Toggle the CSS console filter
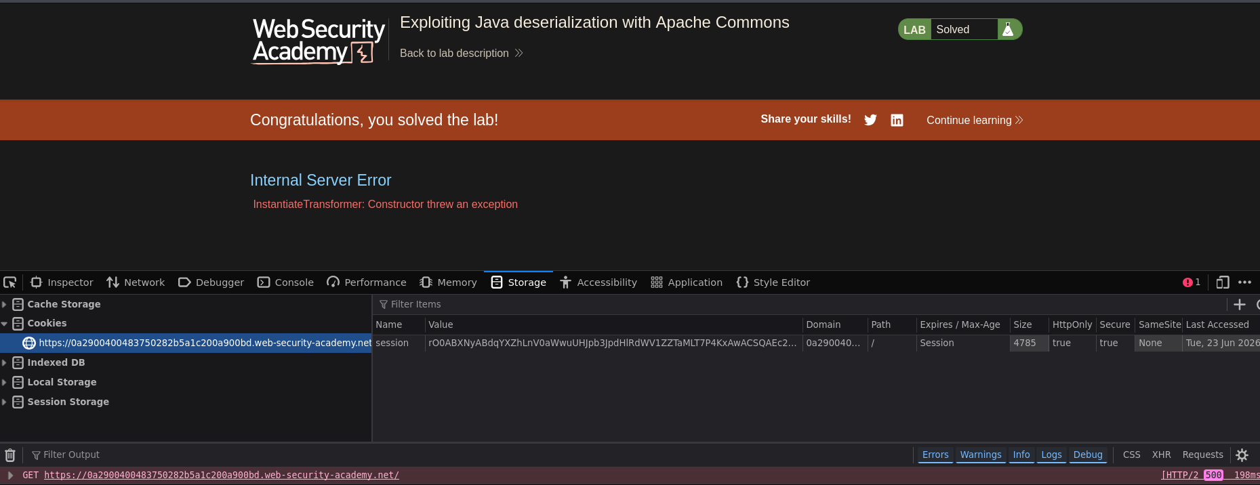Viewport: 1260px width, 485px height. [1131, 455]
